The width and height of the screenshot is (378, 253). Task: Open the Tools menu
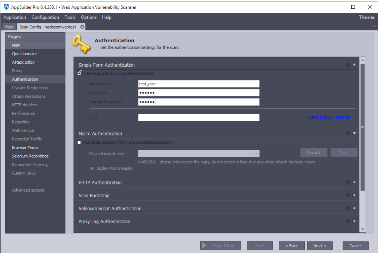coord(70,17)
